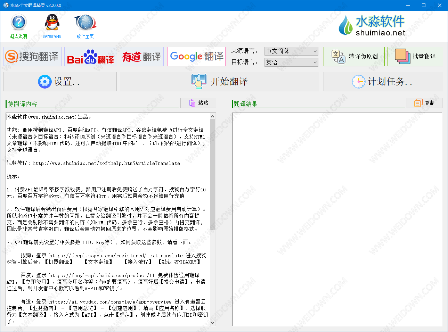The image size is (448, 332).
Task: Click the app icon in the title bar
Action: click(6, 5)
